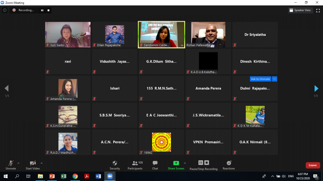323x181 pixels.
Task: Expand share options arrow beside Share Screen
Action: (x=185, y=163)
